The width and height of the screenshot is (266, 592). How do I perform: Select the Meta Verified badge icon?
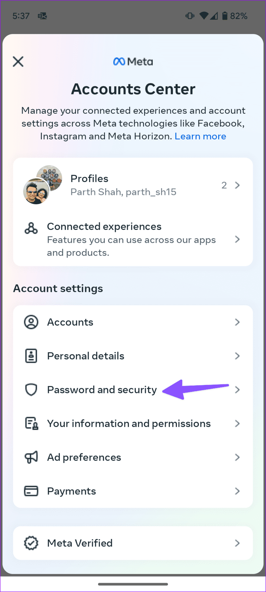(x=31, y=543)
